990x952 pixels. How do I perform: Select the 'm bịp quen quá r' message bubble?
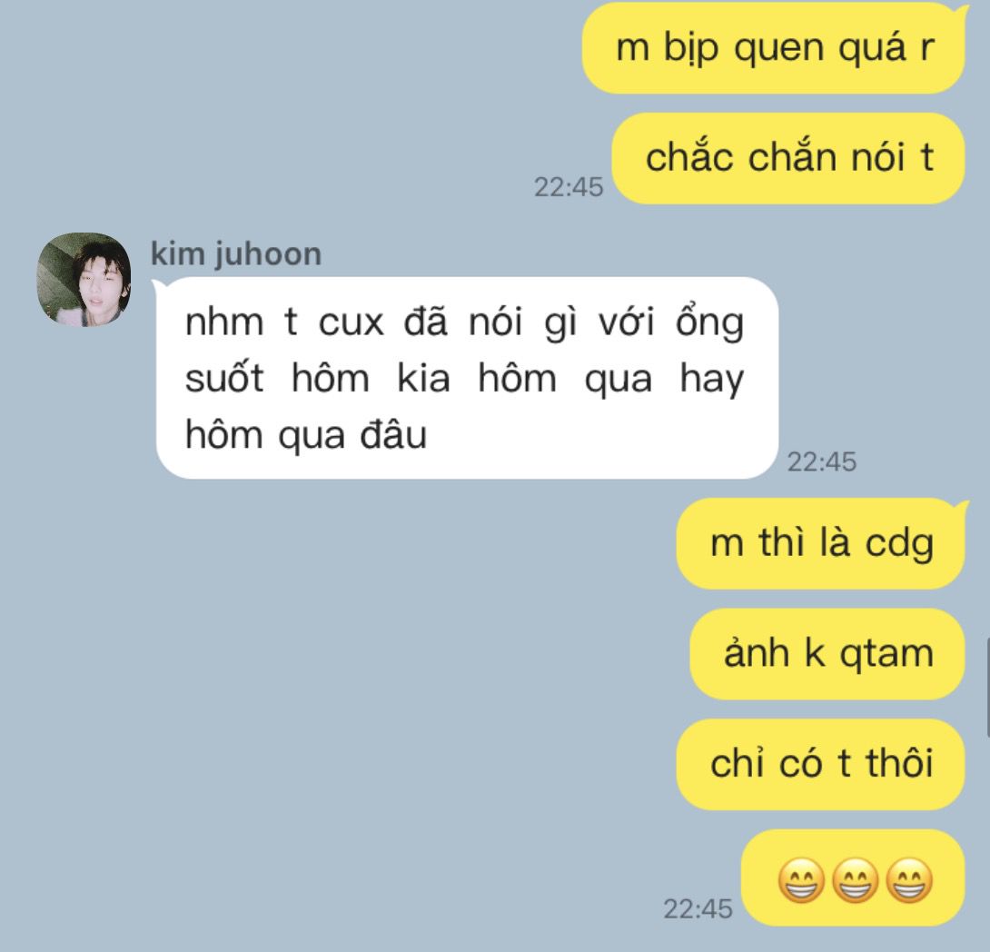774,48
